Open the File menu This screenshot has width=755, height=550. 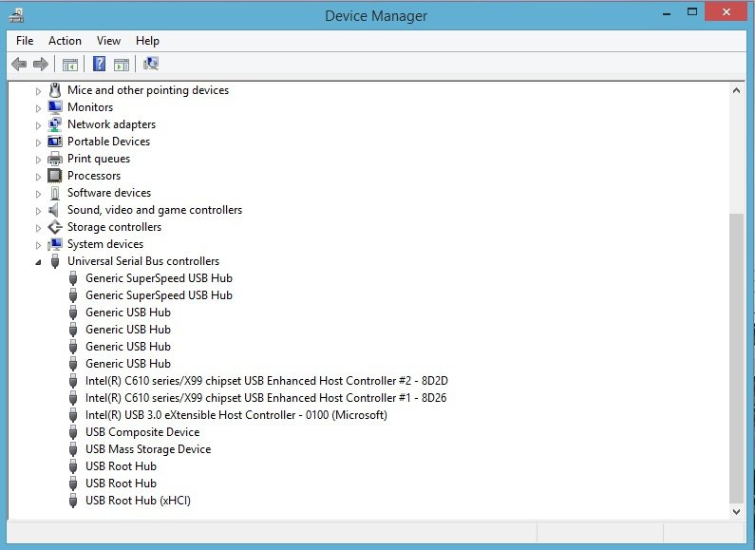coord(25,41)
